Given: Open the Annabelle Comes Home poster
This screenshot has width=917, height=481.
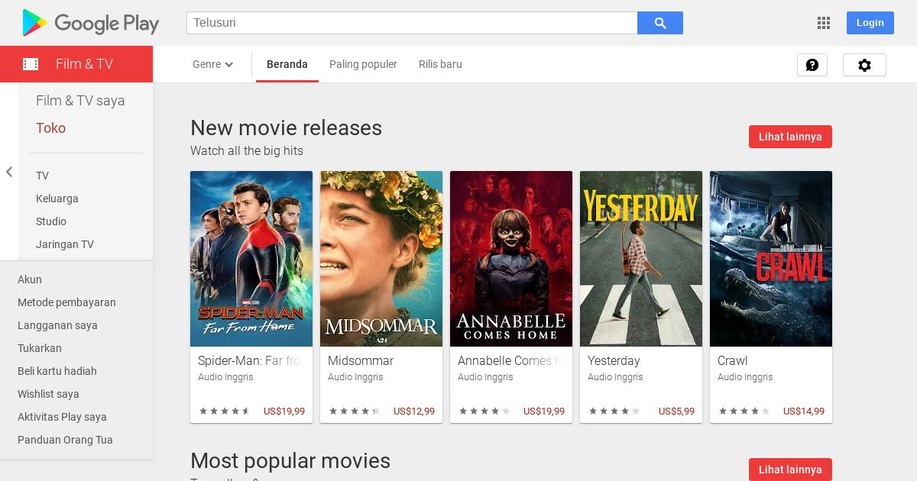Looking at the screenshot, I should click(x=511, y=259).
